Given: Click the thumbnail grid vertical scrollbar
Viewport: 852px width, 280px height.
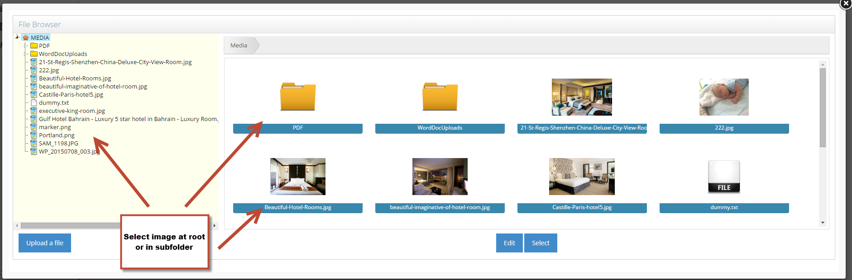Looking at the screenshot, I should coord(823,107).
